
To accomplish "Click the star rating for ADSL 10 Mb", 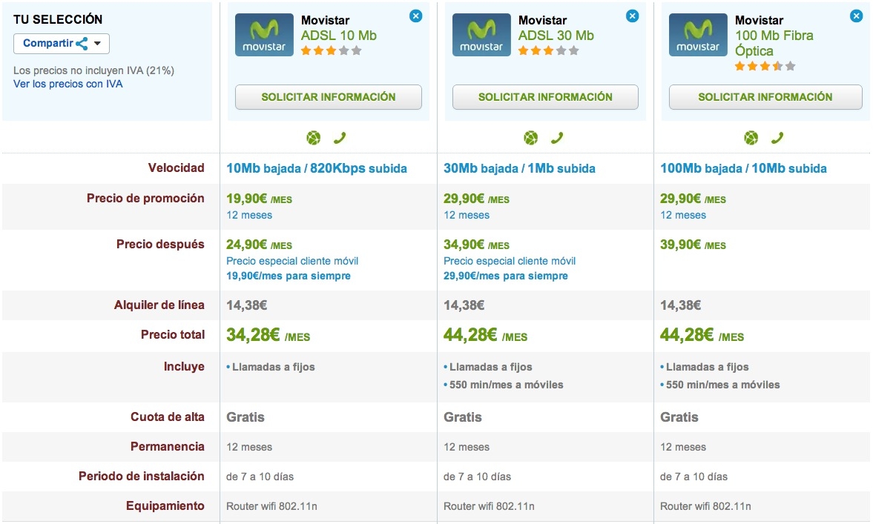I will coord(332,50).
